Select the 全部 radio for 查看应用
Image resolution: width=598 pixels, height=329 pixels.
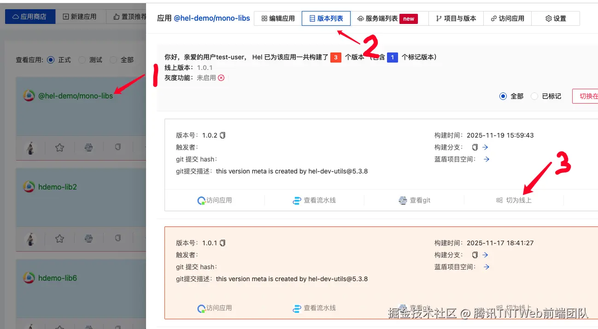click(x=113, y=60)
